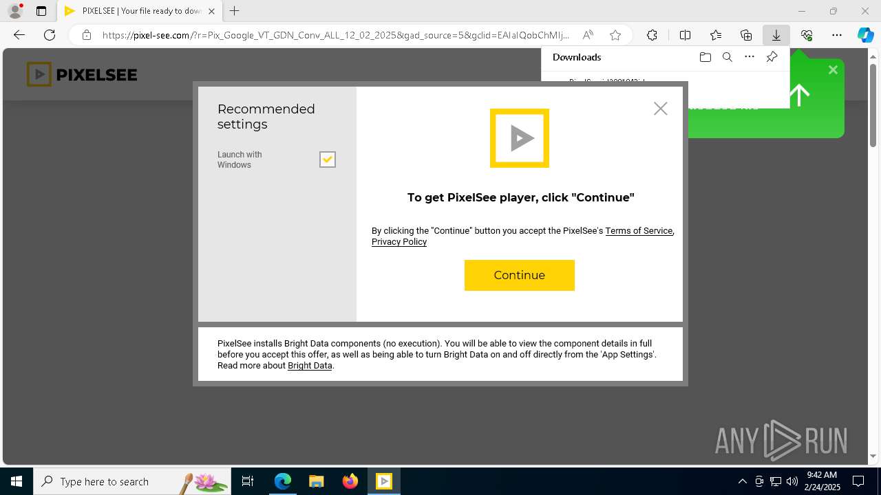Open the clock and calendar
881x495 pixels.
(x=822, y=481)
